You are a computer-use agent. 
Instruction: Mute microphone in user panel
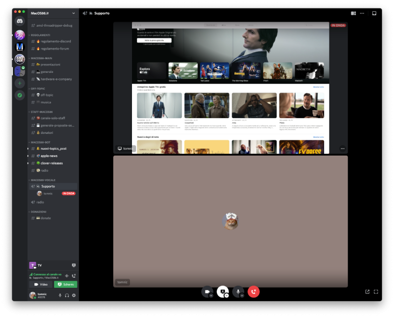coord(60,295)
